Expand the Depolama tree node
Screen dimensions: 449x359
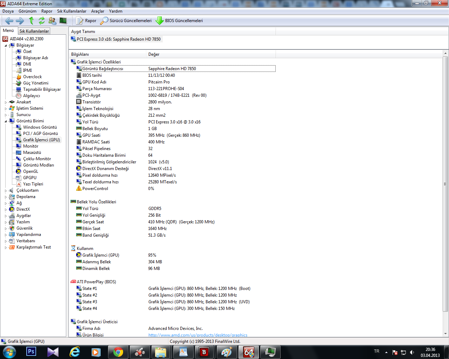(x=6, y=197)
